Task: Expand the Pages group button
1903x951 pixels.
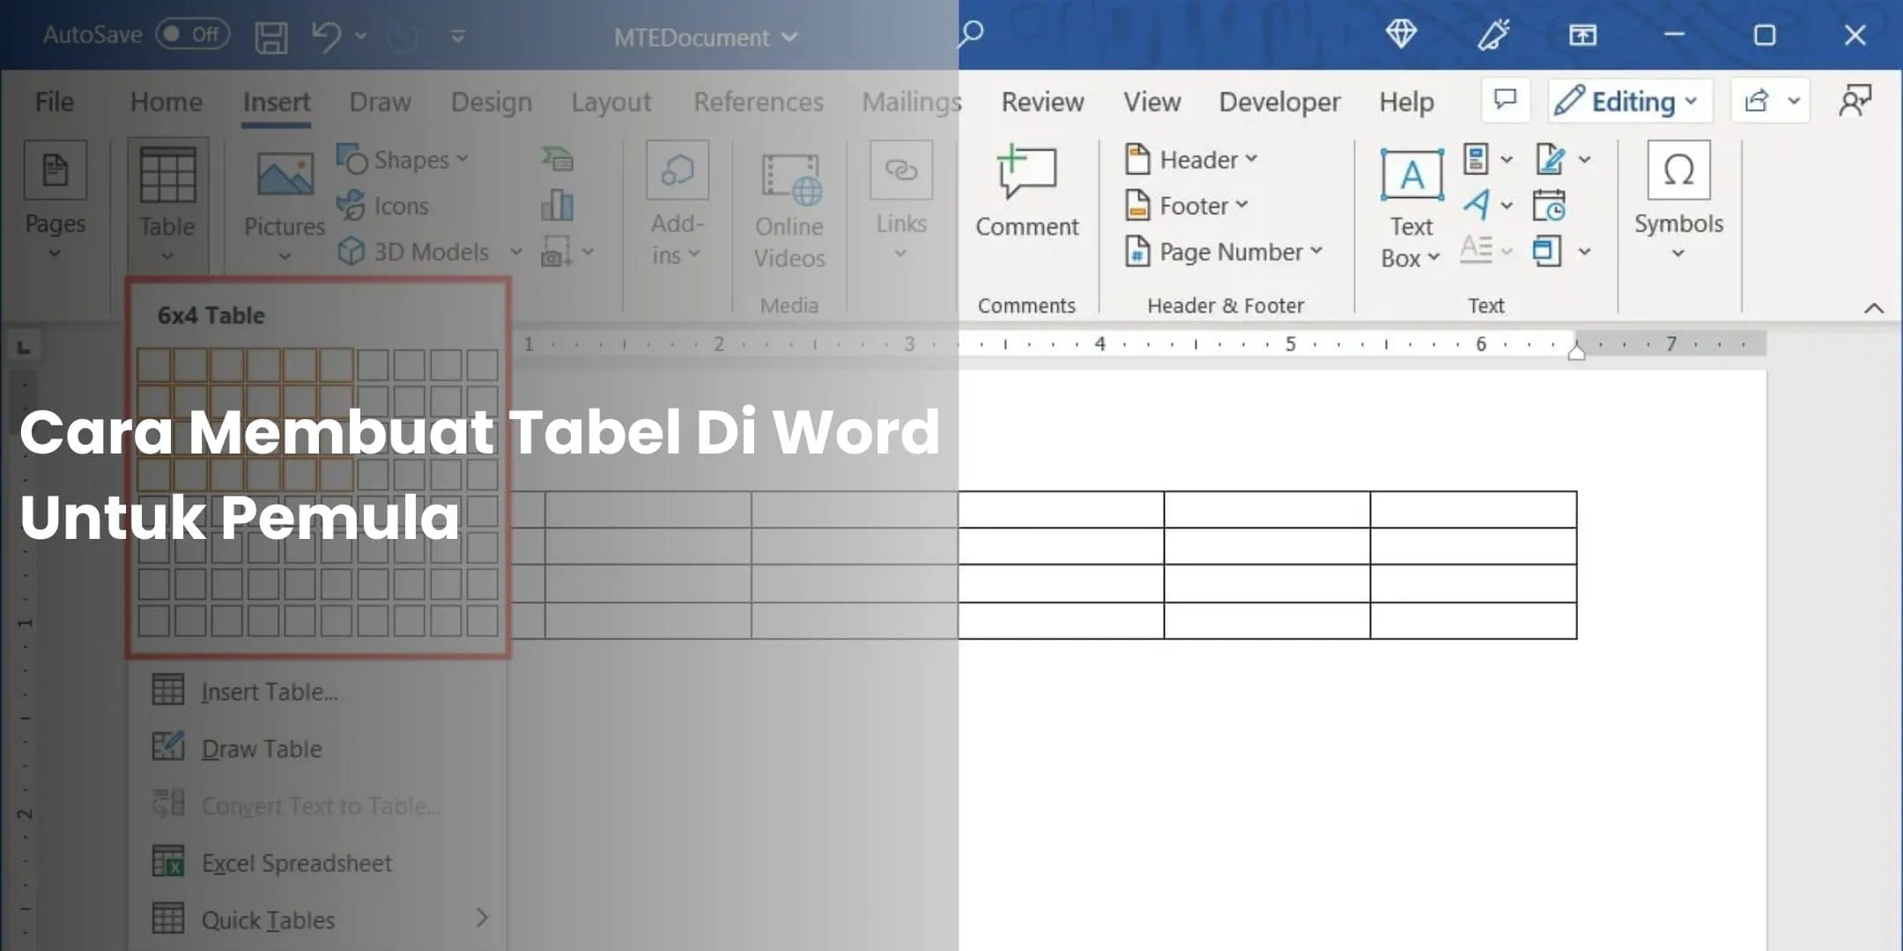Action: [55, 202]
